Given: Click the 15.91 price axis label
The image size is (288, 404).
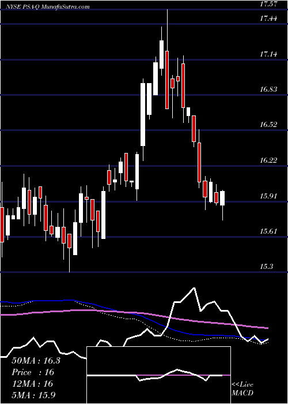Looking at the screenshot, I should click(x=268, y=196).
